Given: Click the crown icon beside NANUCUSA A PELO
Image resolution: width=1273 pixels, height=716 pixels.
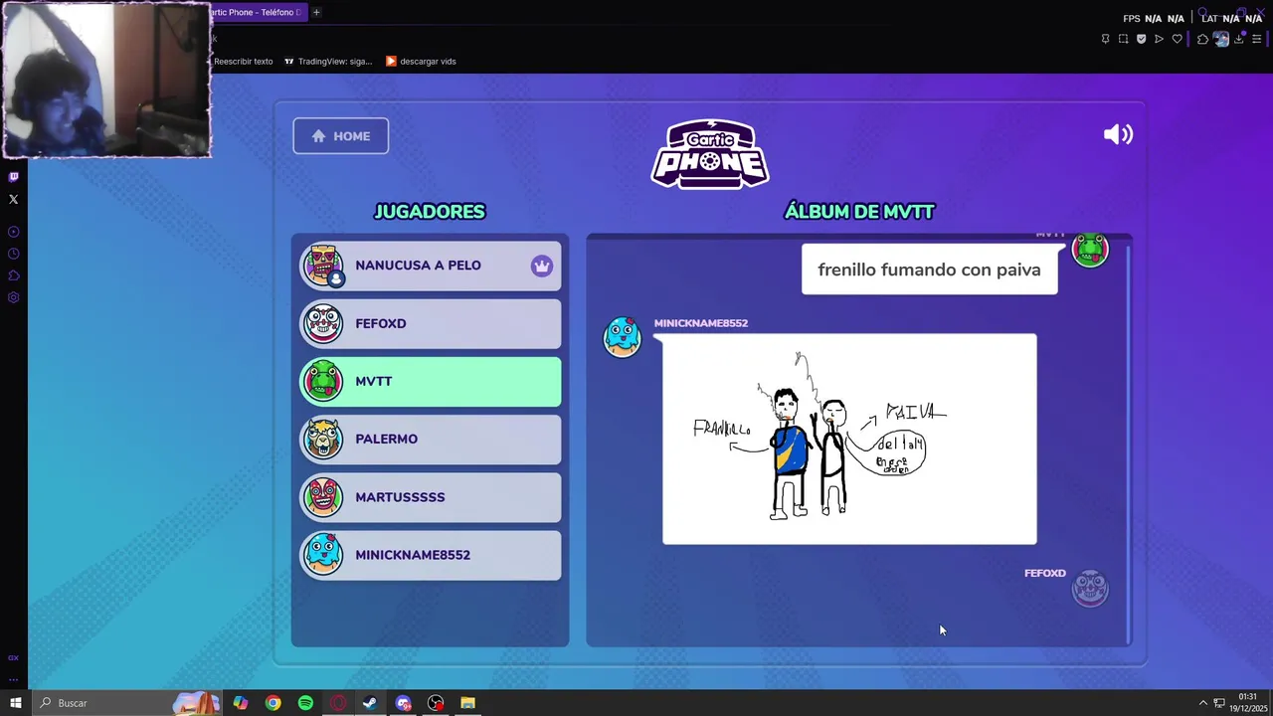Looking at the screenshot, I should [x=541, y=266].
